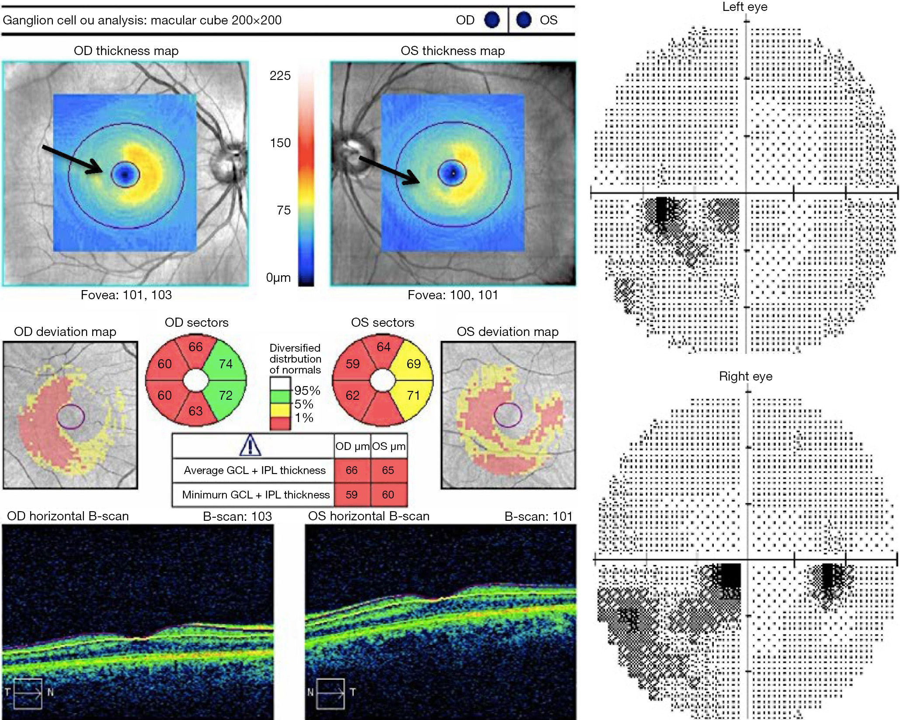Click the warning triangle icon in table

pyautogui.click(x=250, y=445)
